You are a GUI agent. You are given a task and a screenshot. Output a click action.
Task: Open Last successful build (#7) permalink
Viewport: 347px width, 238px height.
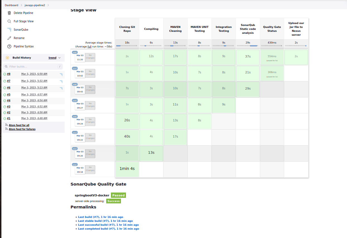108,225
